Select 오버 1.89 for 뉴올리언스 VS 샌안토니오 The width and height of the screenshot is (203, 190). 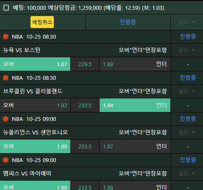pos(35,146)
